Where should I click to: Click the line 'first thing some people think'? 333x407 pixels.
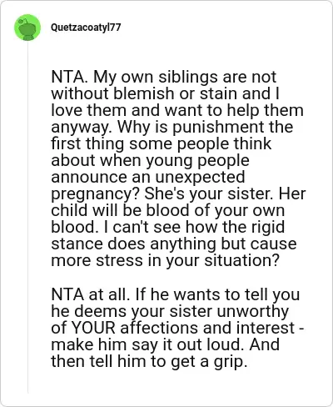click(x=161, y=143)
